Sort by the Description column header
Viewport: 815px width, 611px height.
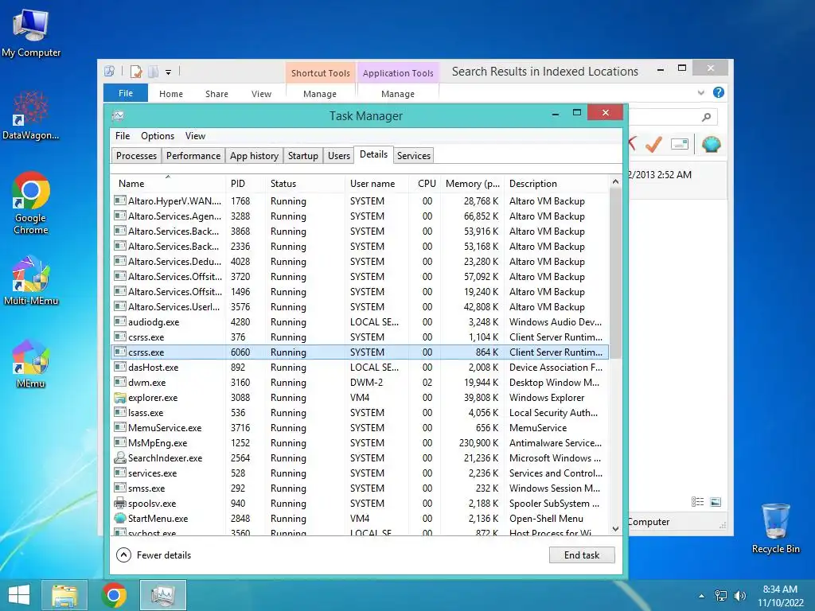coord(556,184)
